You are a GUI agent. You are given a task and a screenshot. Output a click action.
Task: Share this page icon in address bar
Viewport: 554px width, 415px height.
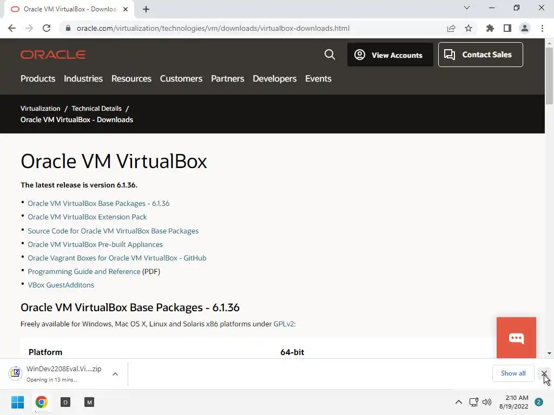(451, 28)
